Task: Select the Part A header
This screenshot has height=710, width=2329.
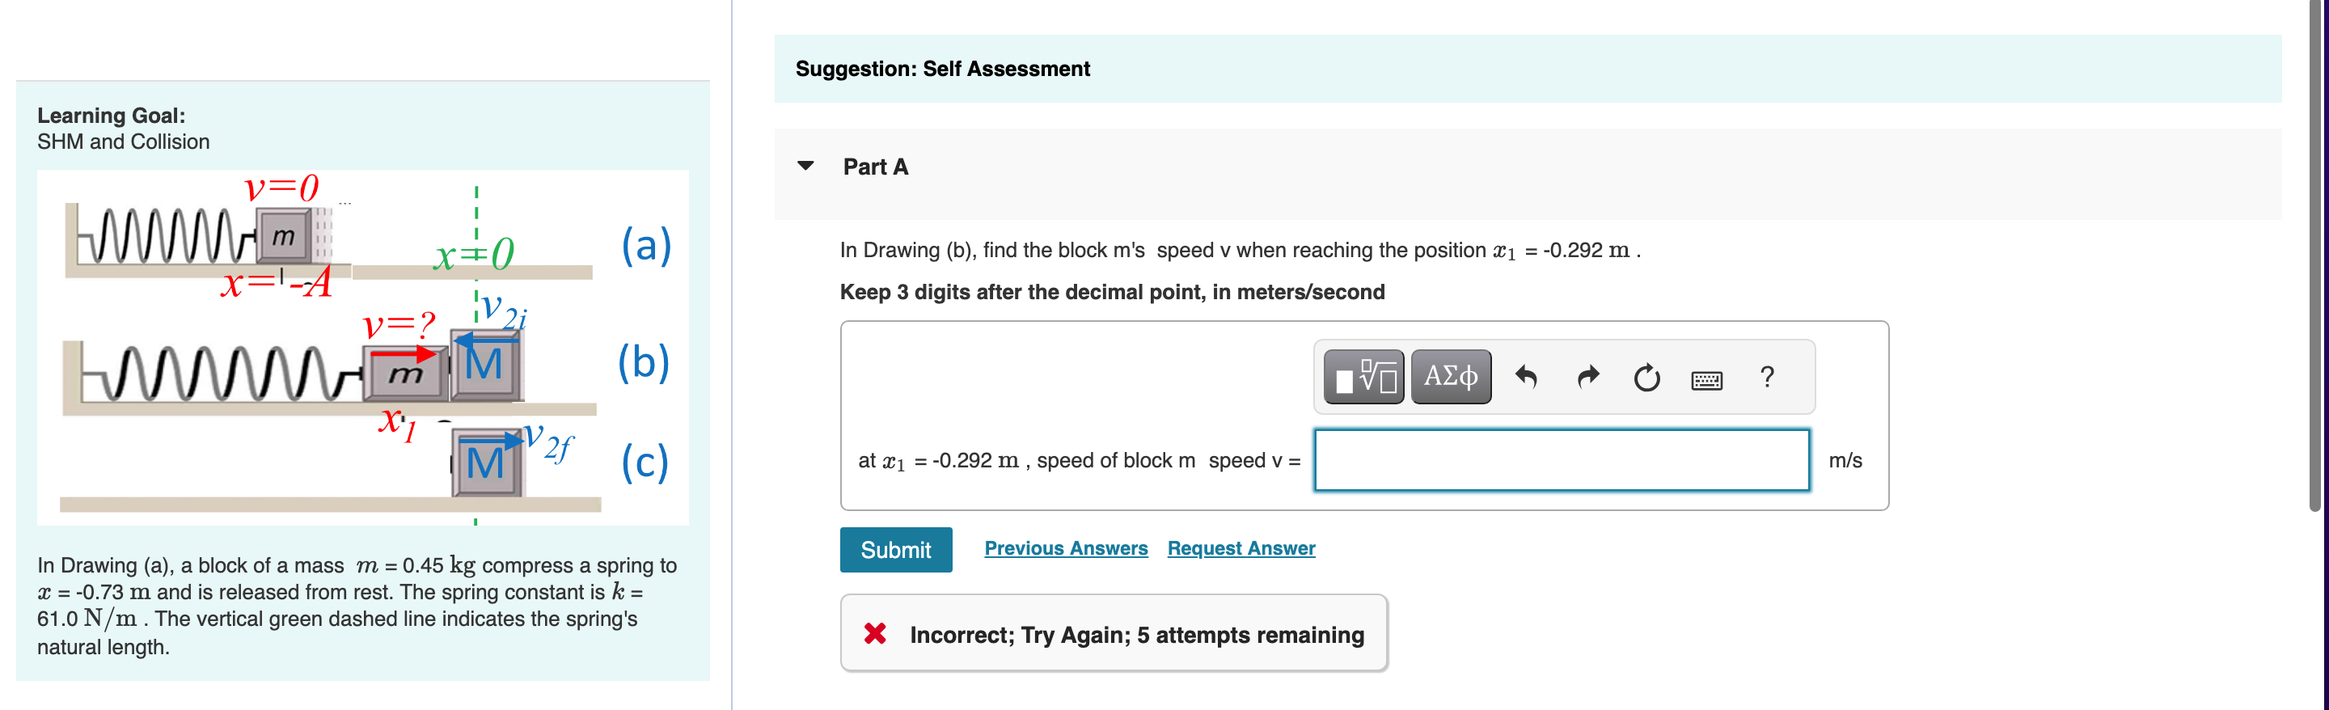Action: 874,167
